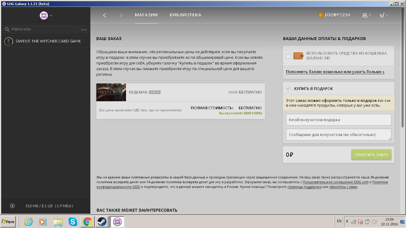Open "Пополнить баланс кошелька или узнать больше" link
Screen dimensions: 406x228
(x=335, y=72)
